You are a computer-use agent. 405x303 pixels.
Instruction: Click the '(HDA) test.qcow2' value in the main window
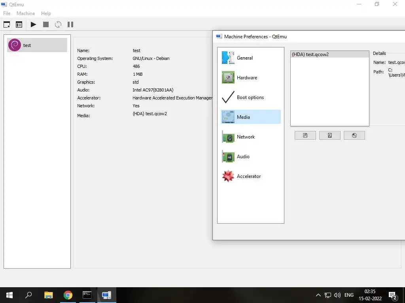[x=150, y=114]
